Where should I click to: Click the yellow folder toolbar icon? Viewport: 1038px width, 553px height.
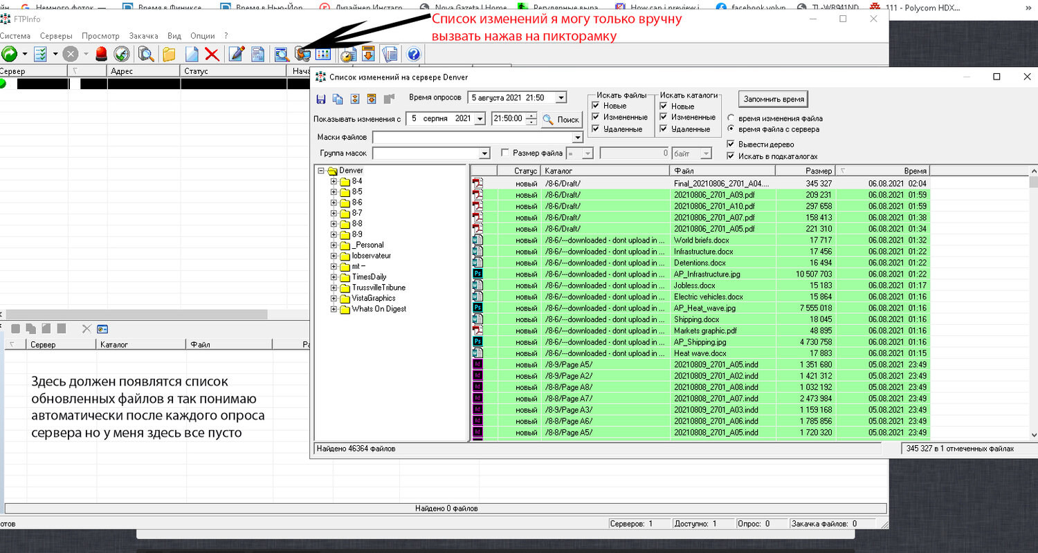click(169, 54)
